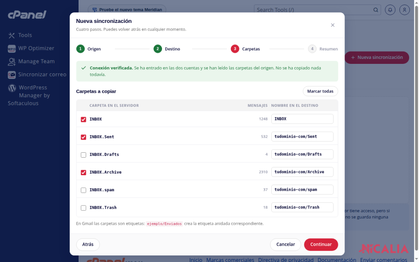Click the search magnifier icon

click(376, 10)
